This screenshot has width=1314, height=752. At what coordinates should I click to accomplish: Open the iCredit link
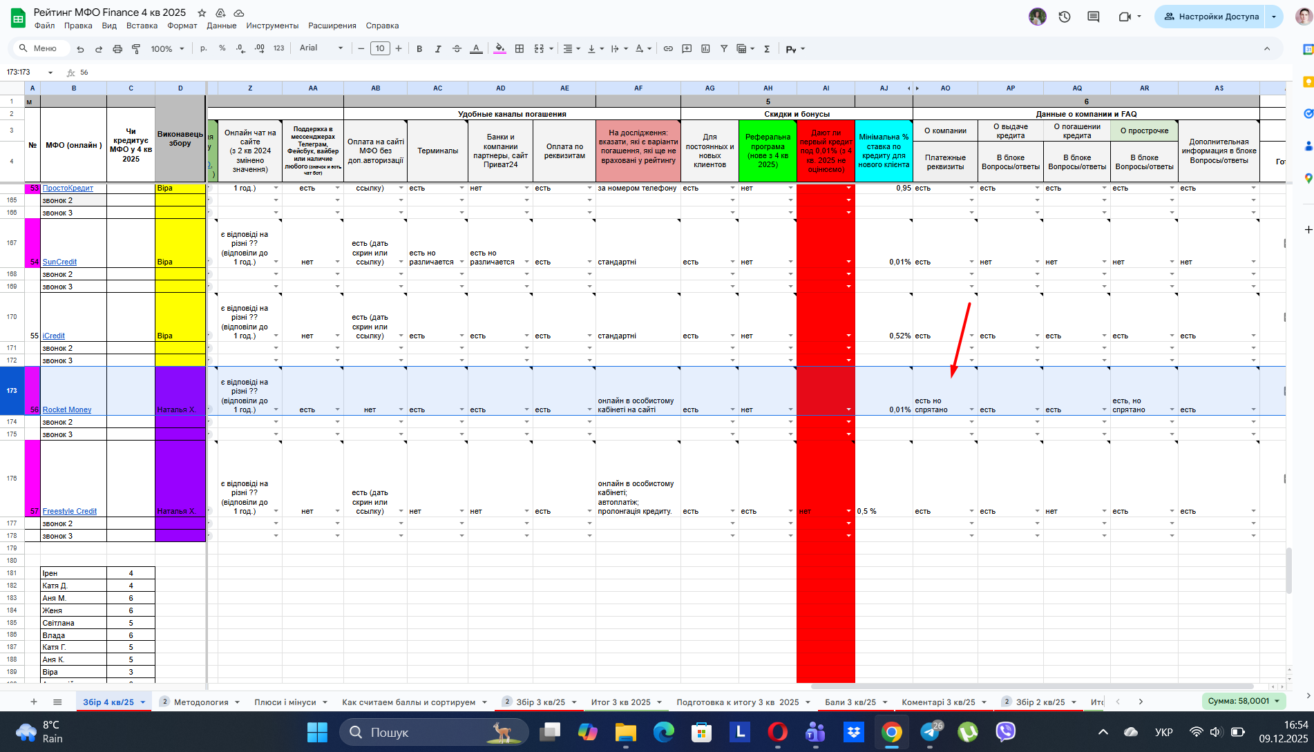(x=54, y=336)
